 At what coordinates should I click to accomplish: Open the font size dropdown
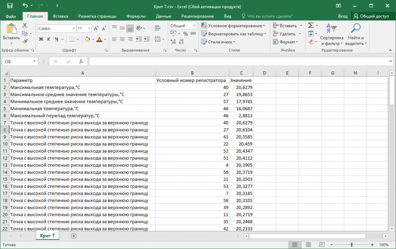[89, 29]
